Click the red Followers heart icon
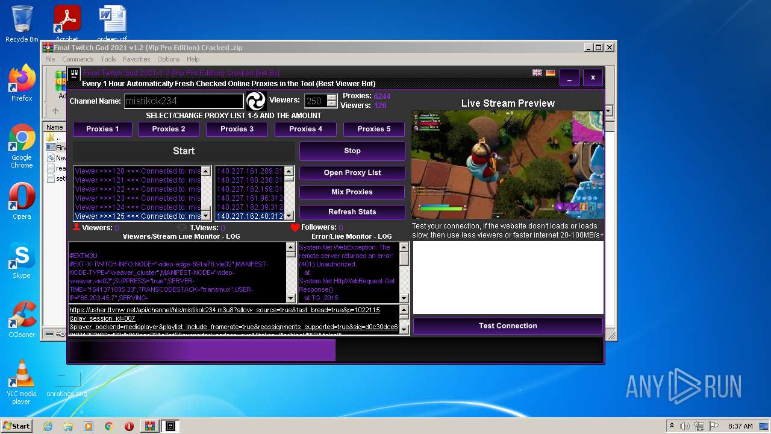Image resolution: width=771 pixels, height=434 pixels. click(295, 227)
